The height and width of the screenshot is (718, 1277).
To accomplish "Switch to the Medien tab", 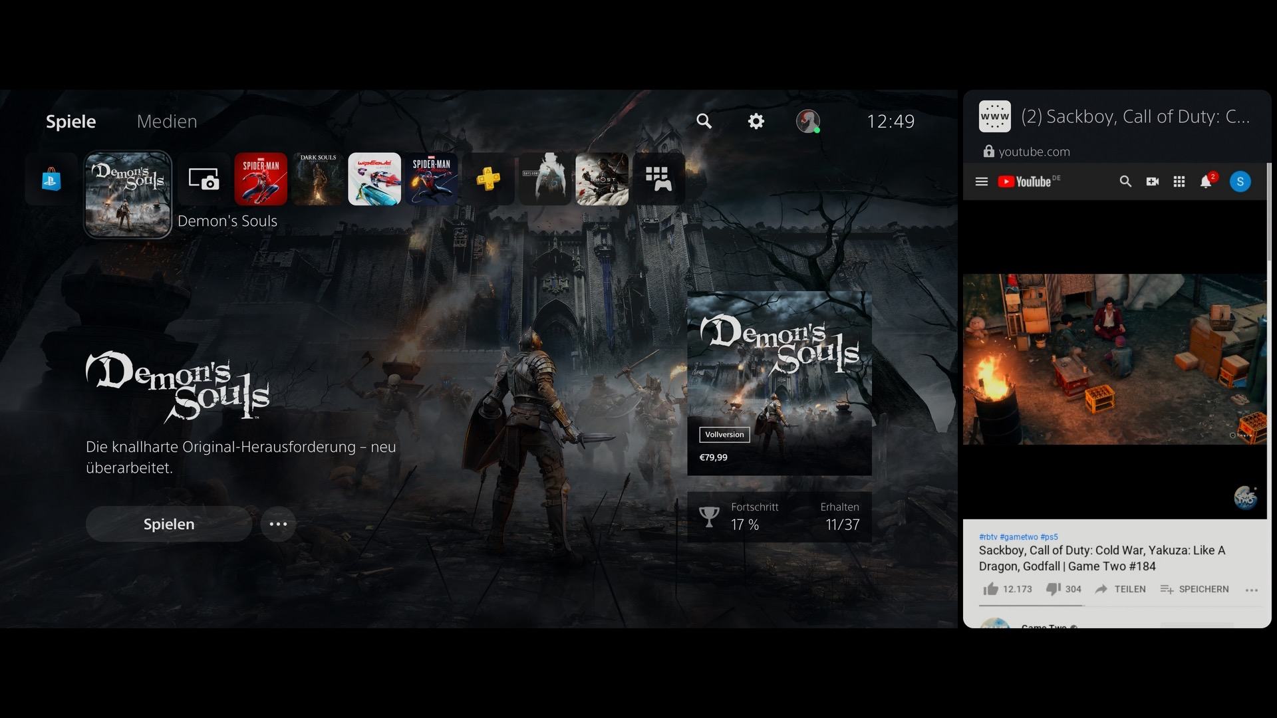I will click(x=167, y=122).
